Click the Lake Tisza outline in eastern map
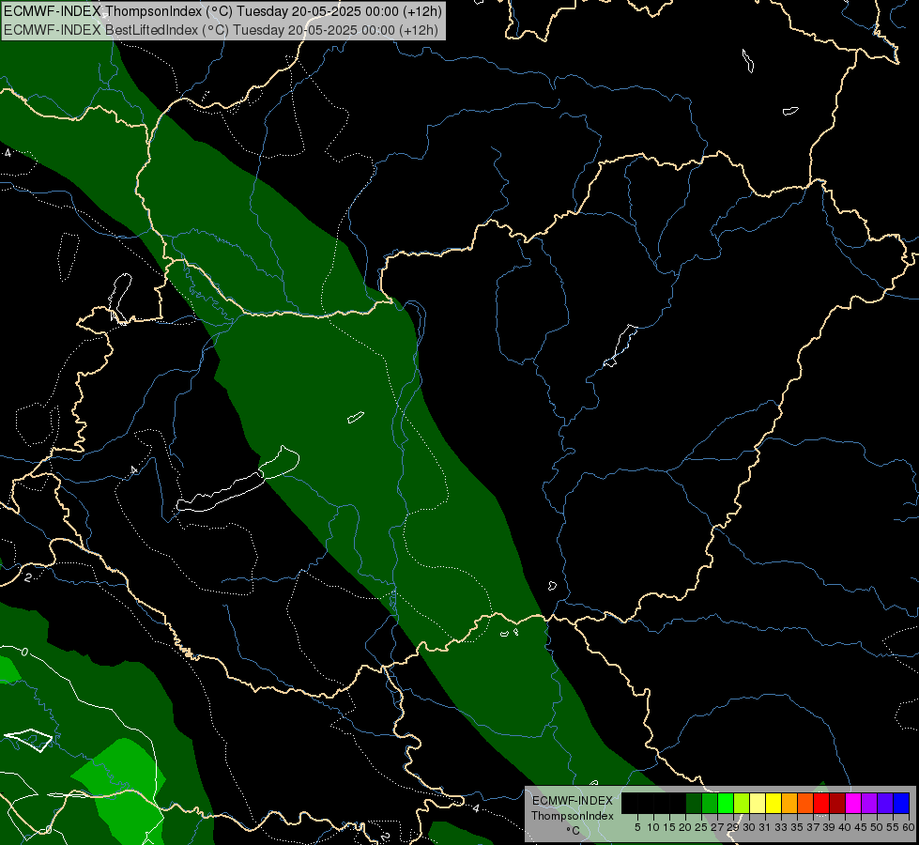Viewport: 919px width, 845px height. click(620, 346)
